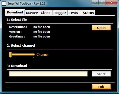
Task: Click the '3: Download' heading
Action: [x=17, y=66]
